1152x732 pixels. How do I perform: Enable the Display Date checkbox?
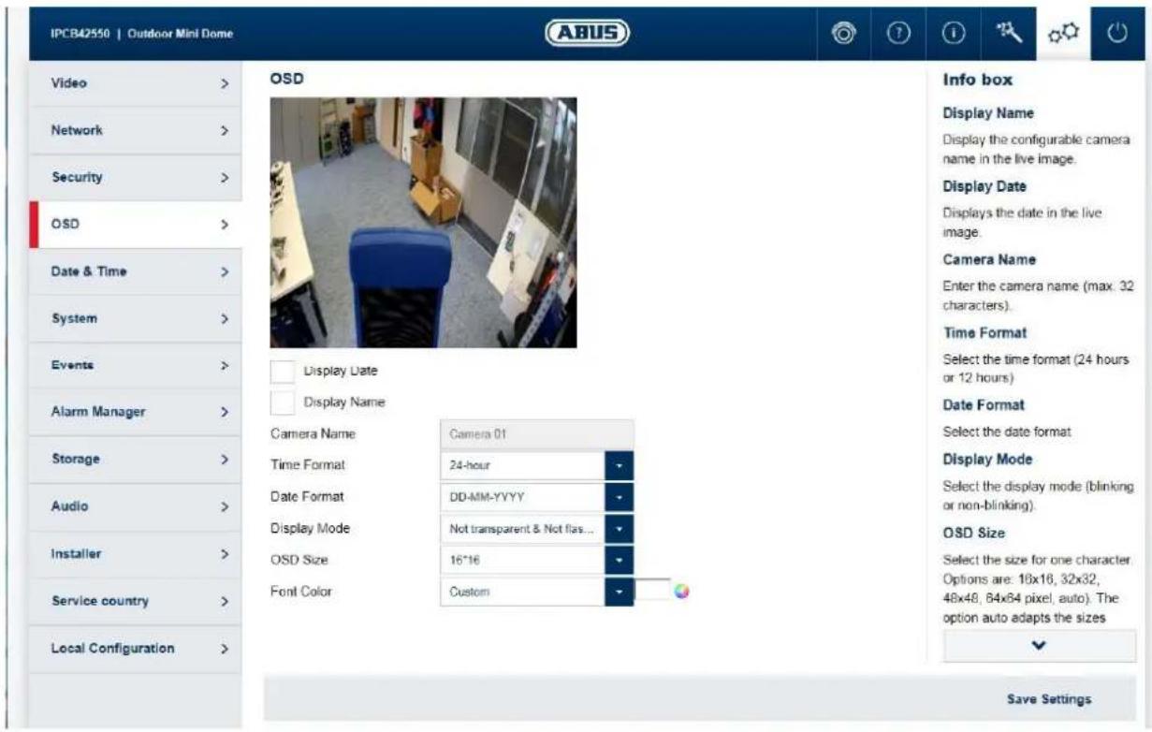point(282,372)
